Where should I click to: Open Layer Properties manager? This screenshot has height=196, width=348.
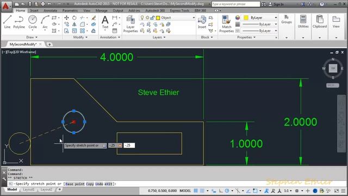click(130, 24)
